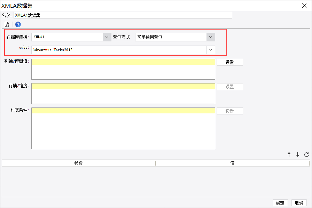The height and width of the screenshot is (208, 312).
Task: Move parameter down with down arrow
Action: tap(297, 154)
